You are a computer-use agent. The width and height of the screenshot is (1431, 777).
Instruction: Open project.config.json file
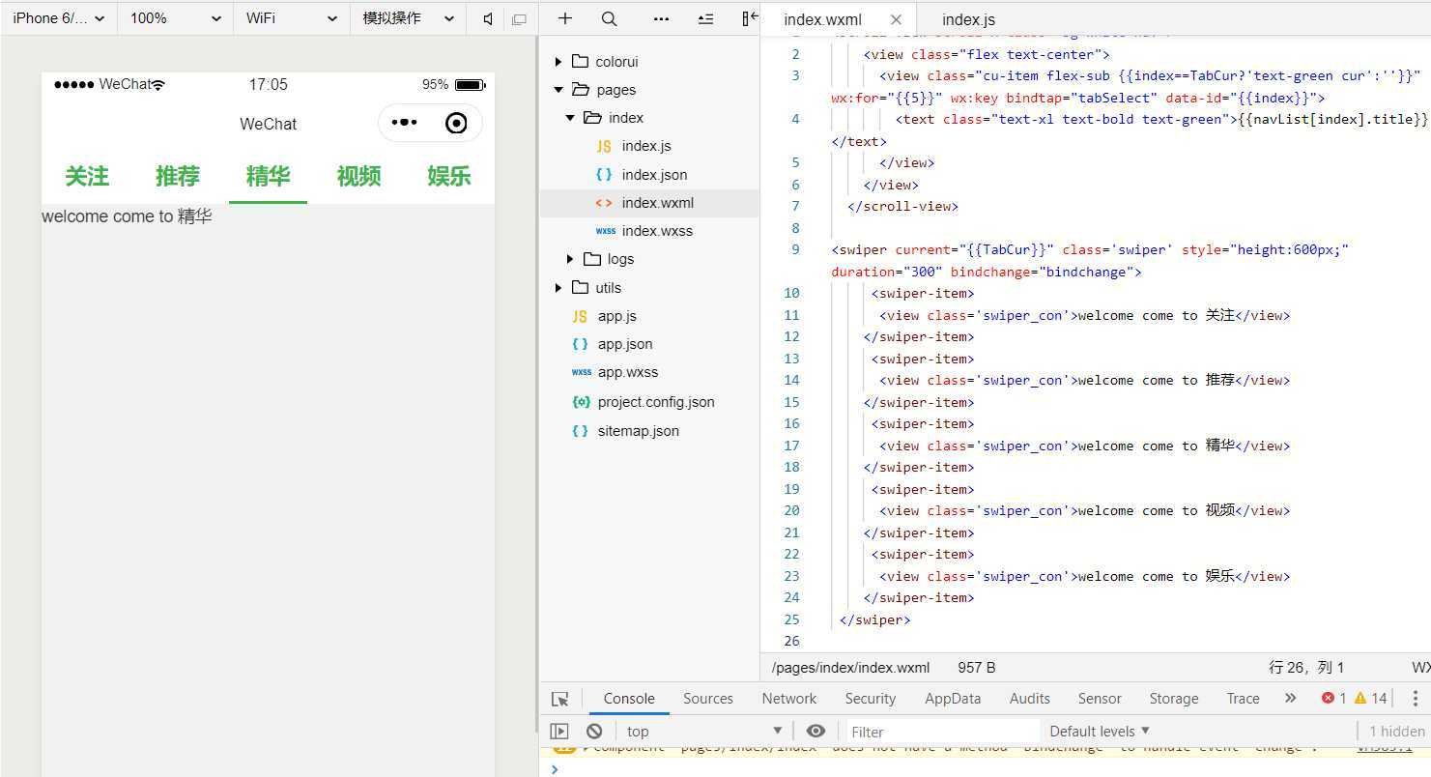coord(654,402)
